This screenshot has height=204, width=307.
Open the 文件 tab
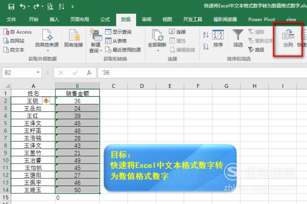[x=11, y=19]
